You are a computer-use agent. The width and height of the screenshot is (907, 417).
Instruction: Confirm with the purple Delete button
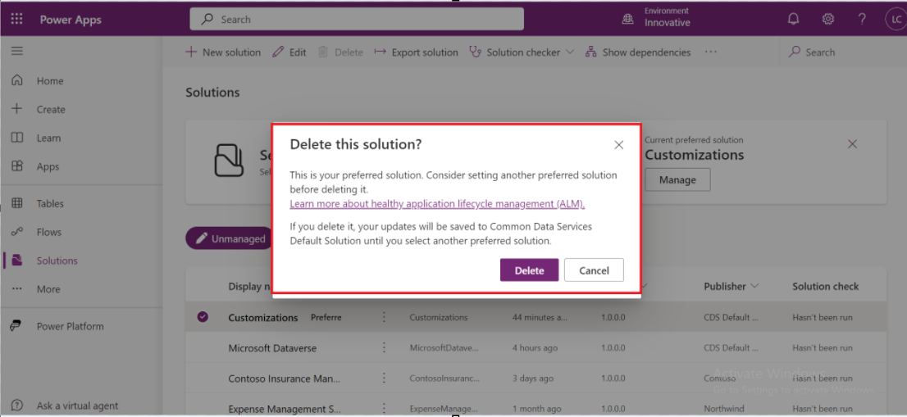pos(529,270)
